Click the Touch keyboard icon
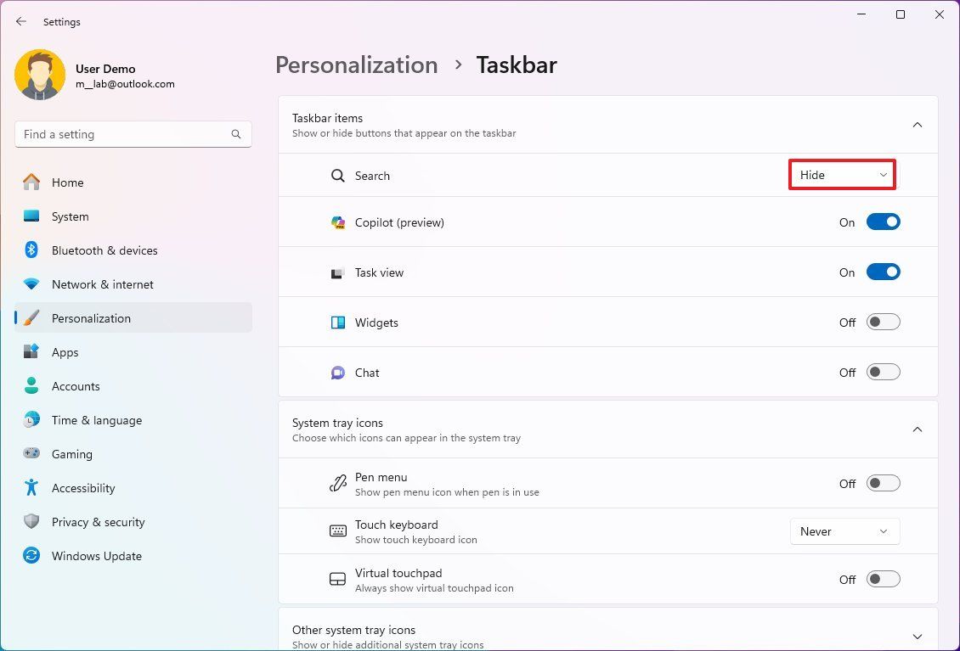The width and height of the screenshot is (960, 651). (338, 530)
